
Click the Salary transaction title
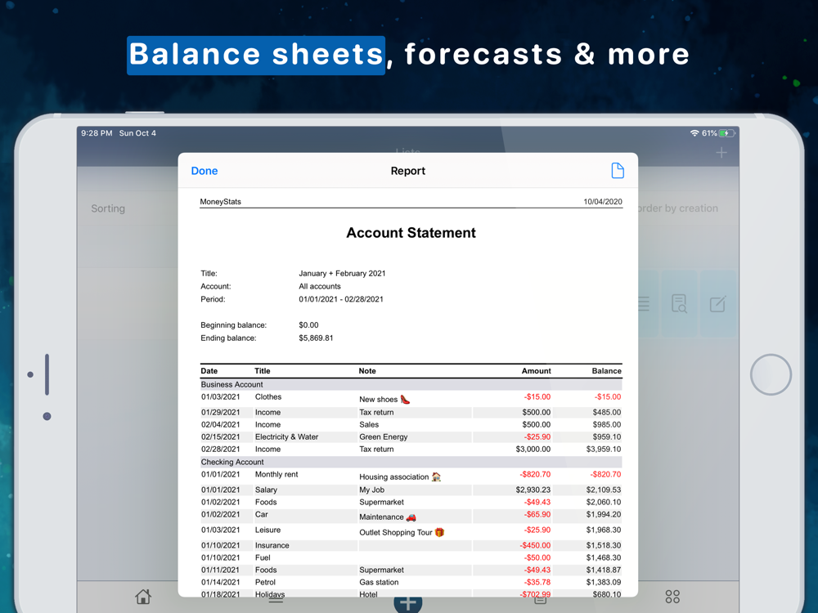pos(266,490)
